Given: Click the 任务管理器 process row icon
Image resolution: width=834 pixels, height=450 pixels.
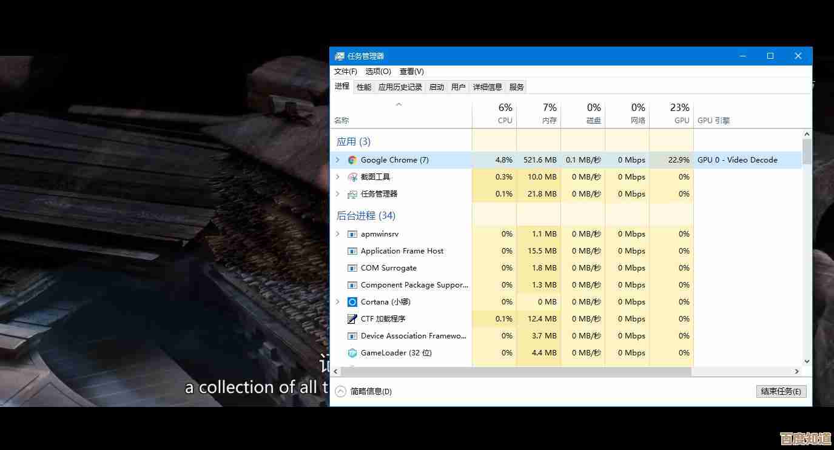Looking at the screenshot, I should tap(352, 194).
